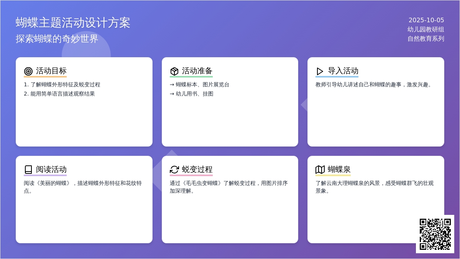460x259 pixels.
Task: Click the 蜕变过程 heading text
Action: (197, 170)
